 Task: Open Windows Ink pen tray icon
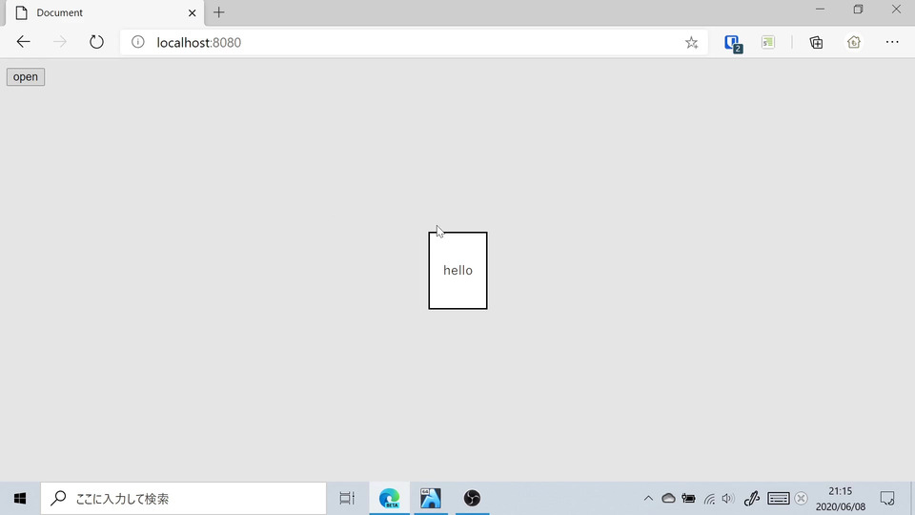[x=752, y=499]
